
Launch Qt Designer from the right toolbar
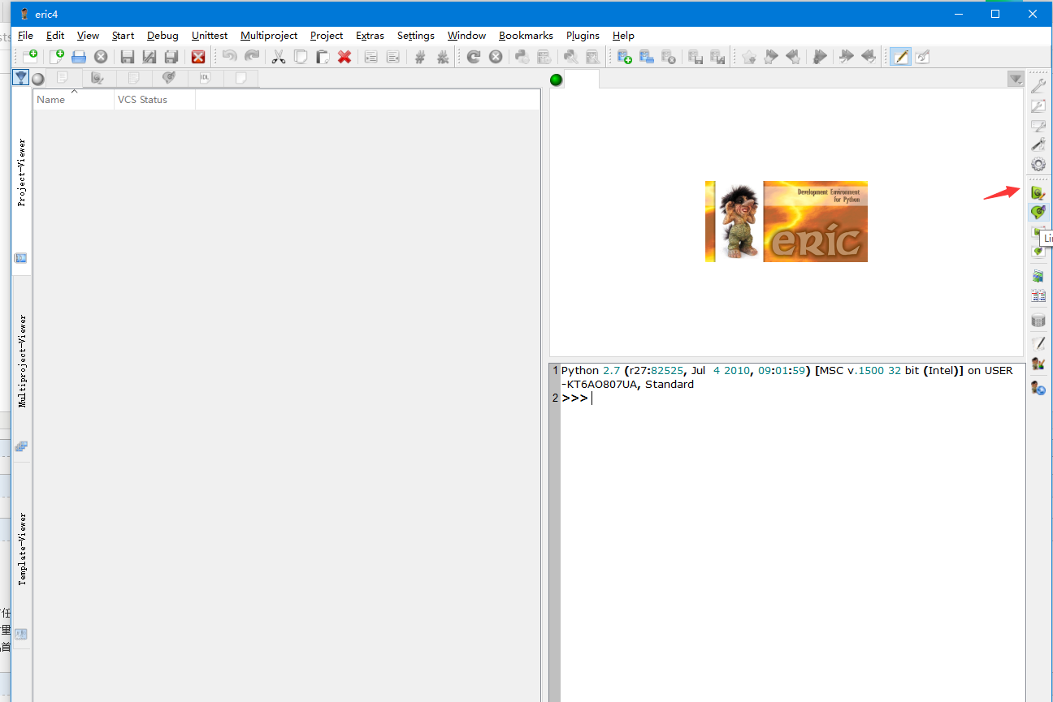(1038, 192)
